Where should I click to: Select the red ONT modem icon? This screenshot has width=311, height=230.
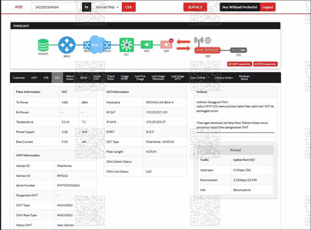click(x=207, y=50)
